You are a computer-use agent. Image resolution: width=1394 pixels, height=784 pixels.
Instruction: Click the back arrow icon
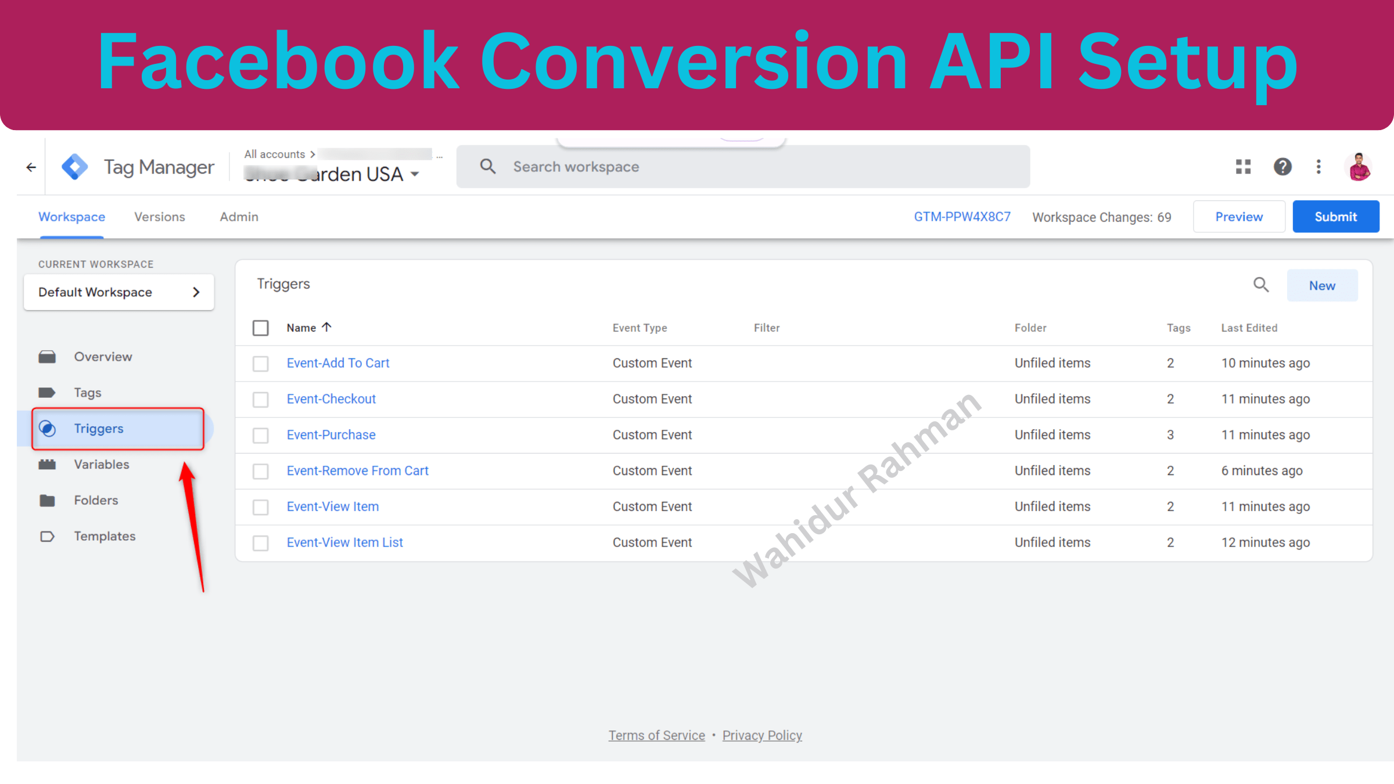click(31, 167)
